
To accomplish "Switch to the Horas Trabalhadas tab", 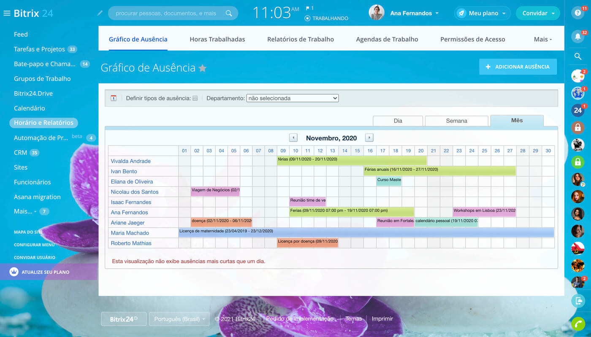I will [217, 39].
